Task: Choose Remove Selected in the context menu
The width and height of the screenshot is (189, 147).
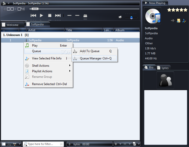Action: click(x=48, y=84)
